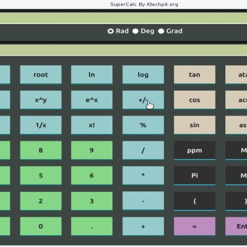Viewport: 247px width, 247px height.
Task: Click the number 5 key
Action: pos(41,175)
